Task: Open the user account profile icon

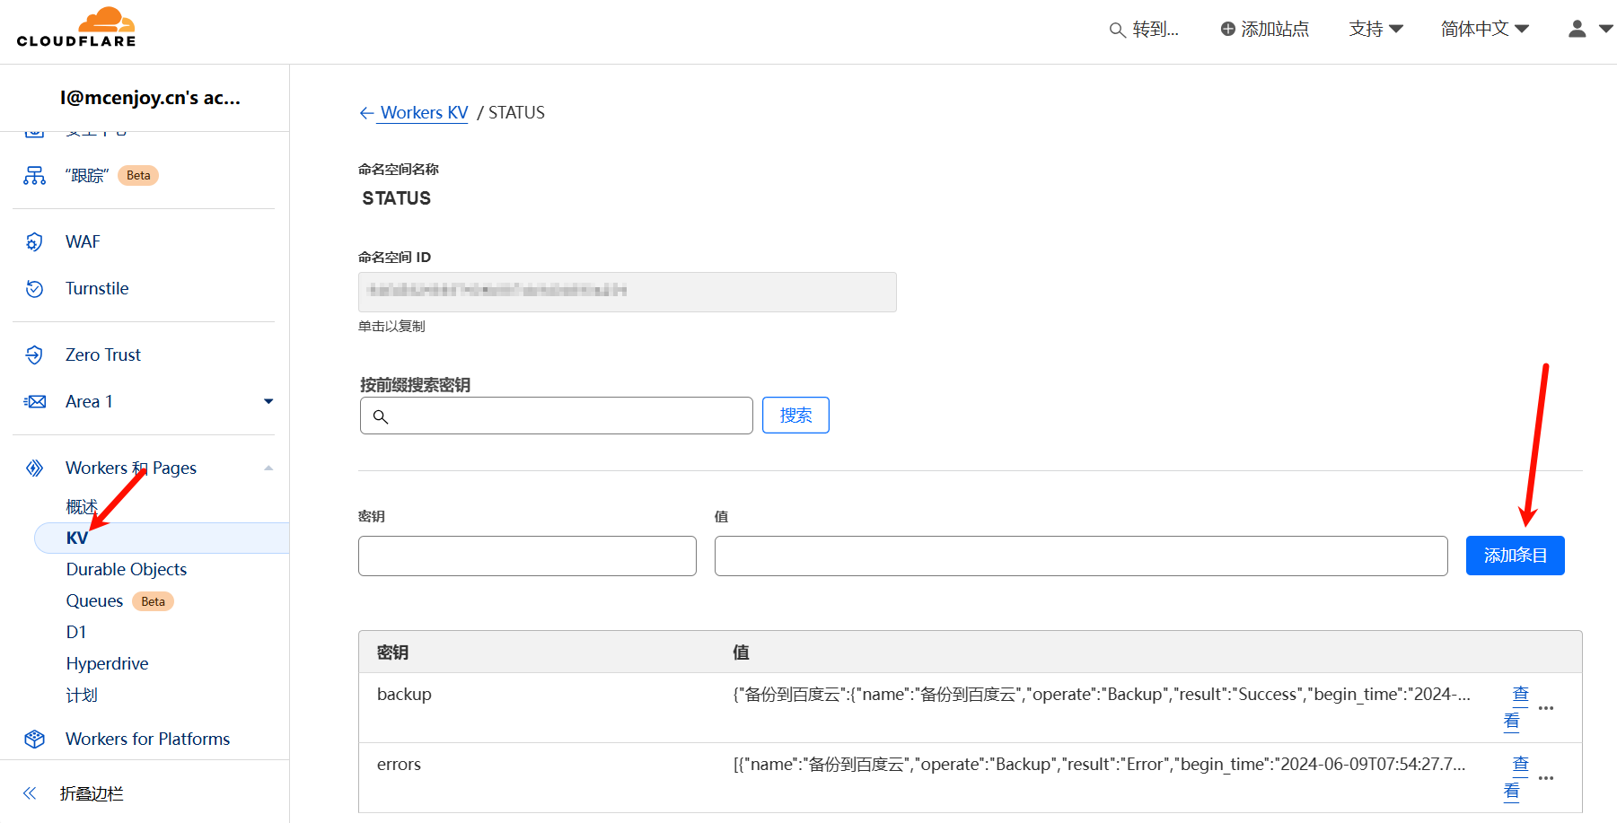Action: pyautogui.click(x=1577, y=30)
